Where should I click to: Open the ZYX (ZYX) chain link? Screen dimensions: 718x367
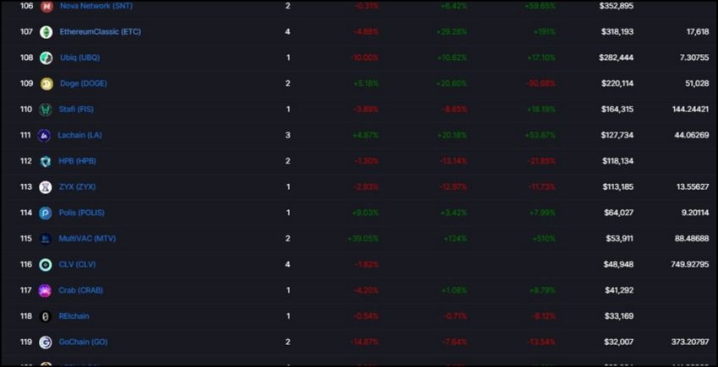[x=77, y=187]
